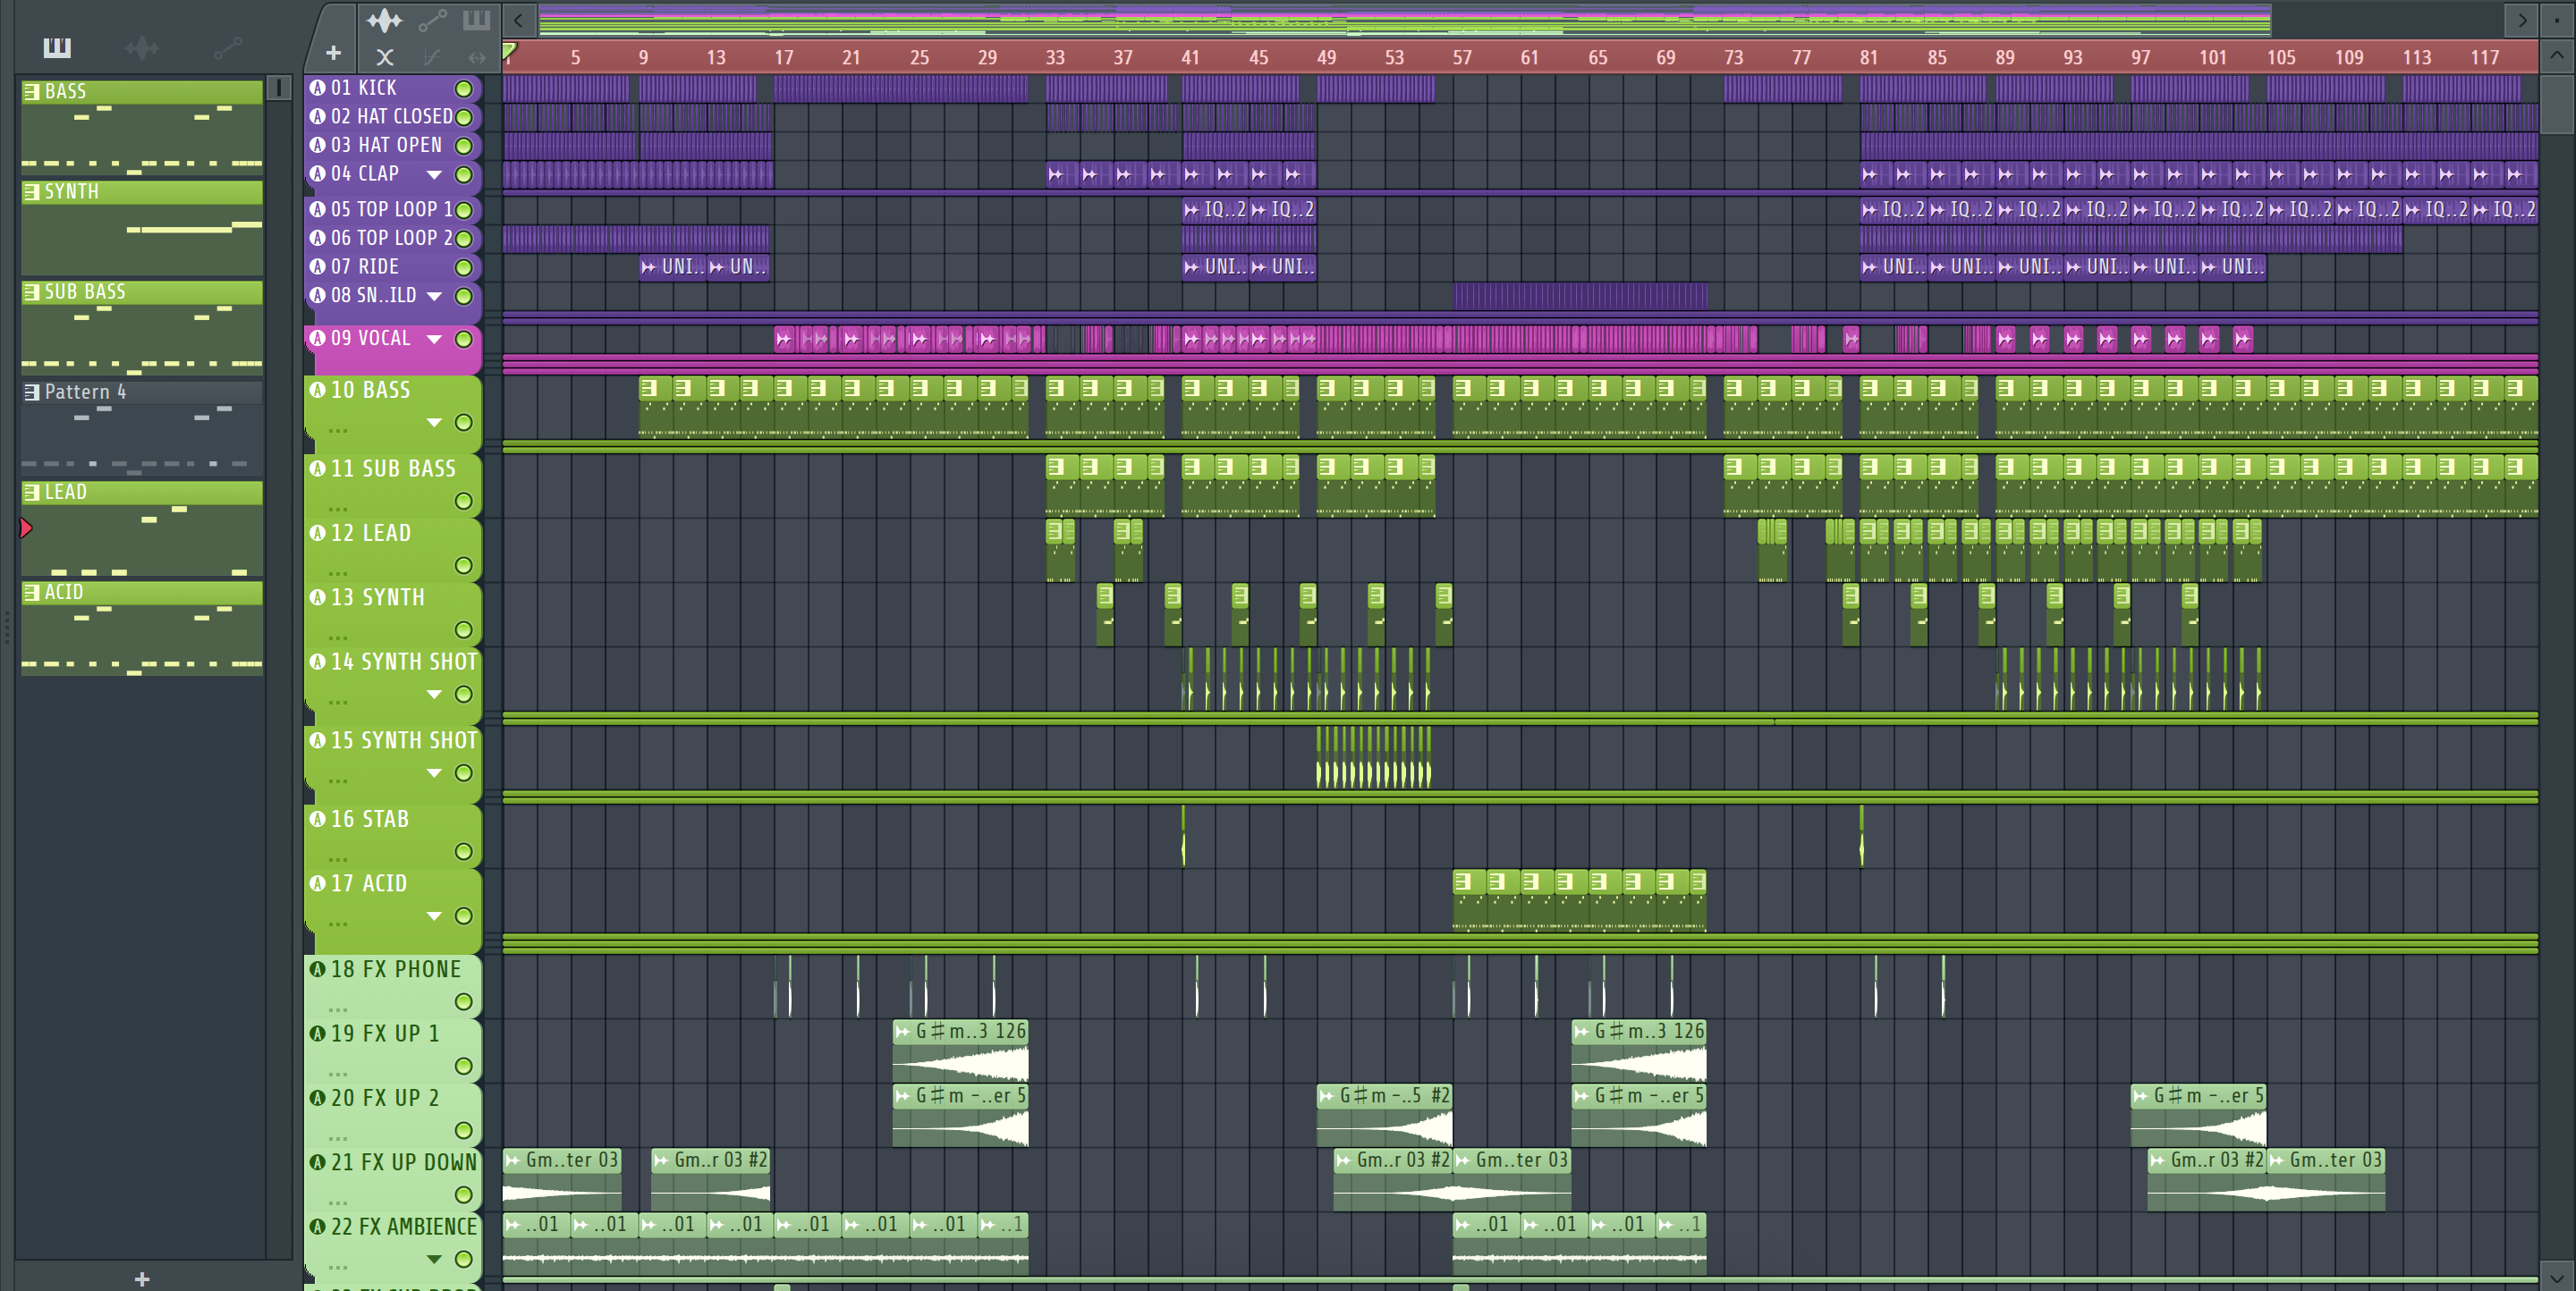
Task: Click the SUB BASS pattern icon in picker
Action: (x=32, y=291)
